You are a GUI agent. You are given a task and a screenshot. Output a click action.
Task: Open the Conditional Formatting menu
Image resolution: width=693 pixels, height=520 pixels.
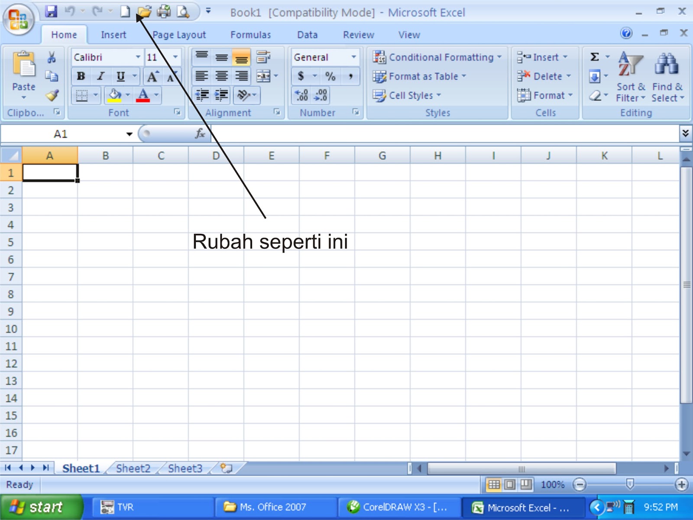(x=437, y=57)
